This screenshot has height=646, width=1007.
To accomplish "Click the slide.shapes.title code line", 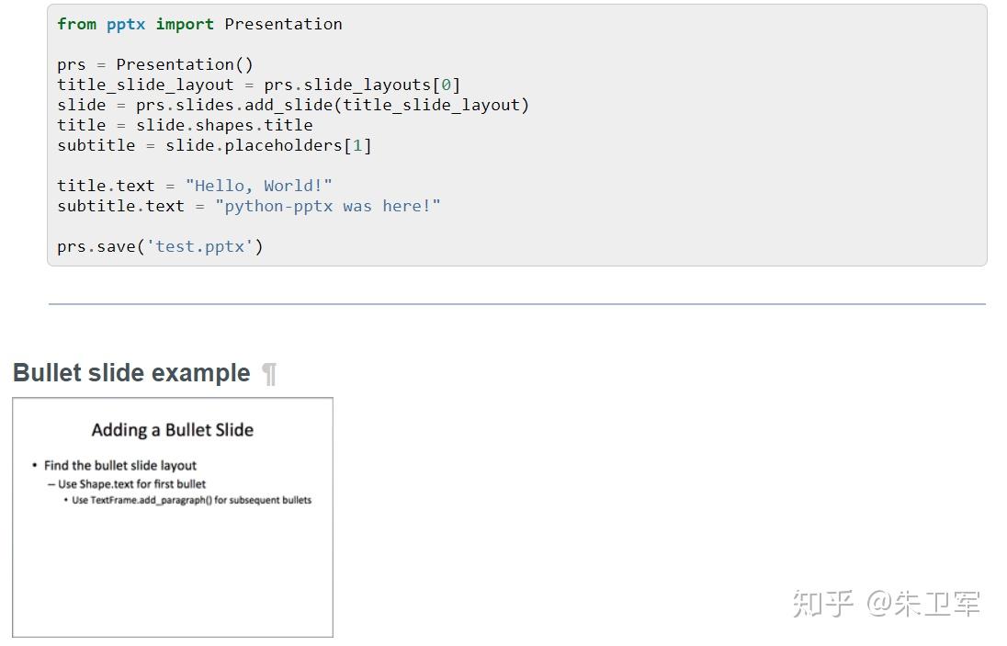I will 185,125.
